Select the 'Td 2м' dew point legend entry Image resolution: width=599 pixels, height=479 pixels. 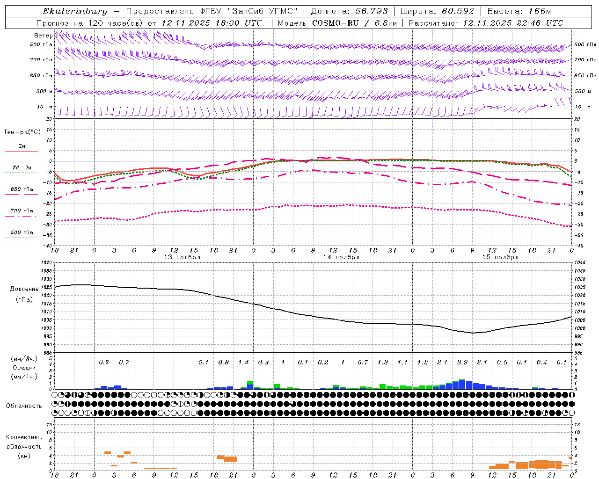pyautogui.click(x=22, y=167)
